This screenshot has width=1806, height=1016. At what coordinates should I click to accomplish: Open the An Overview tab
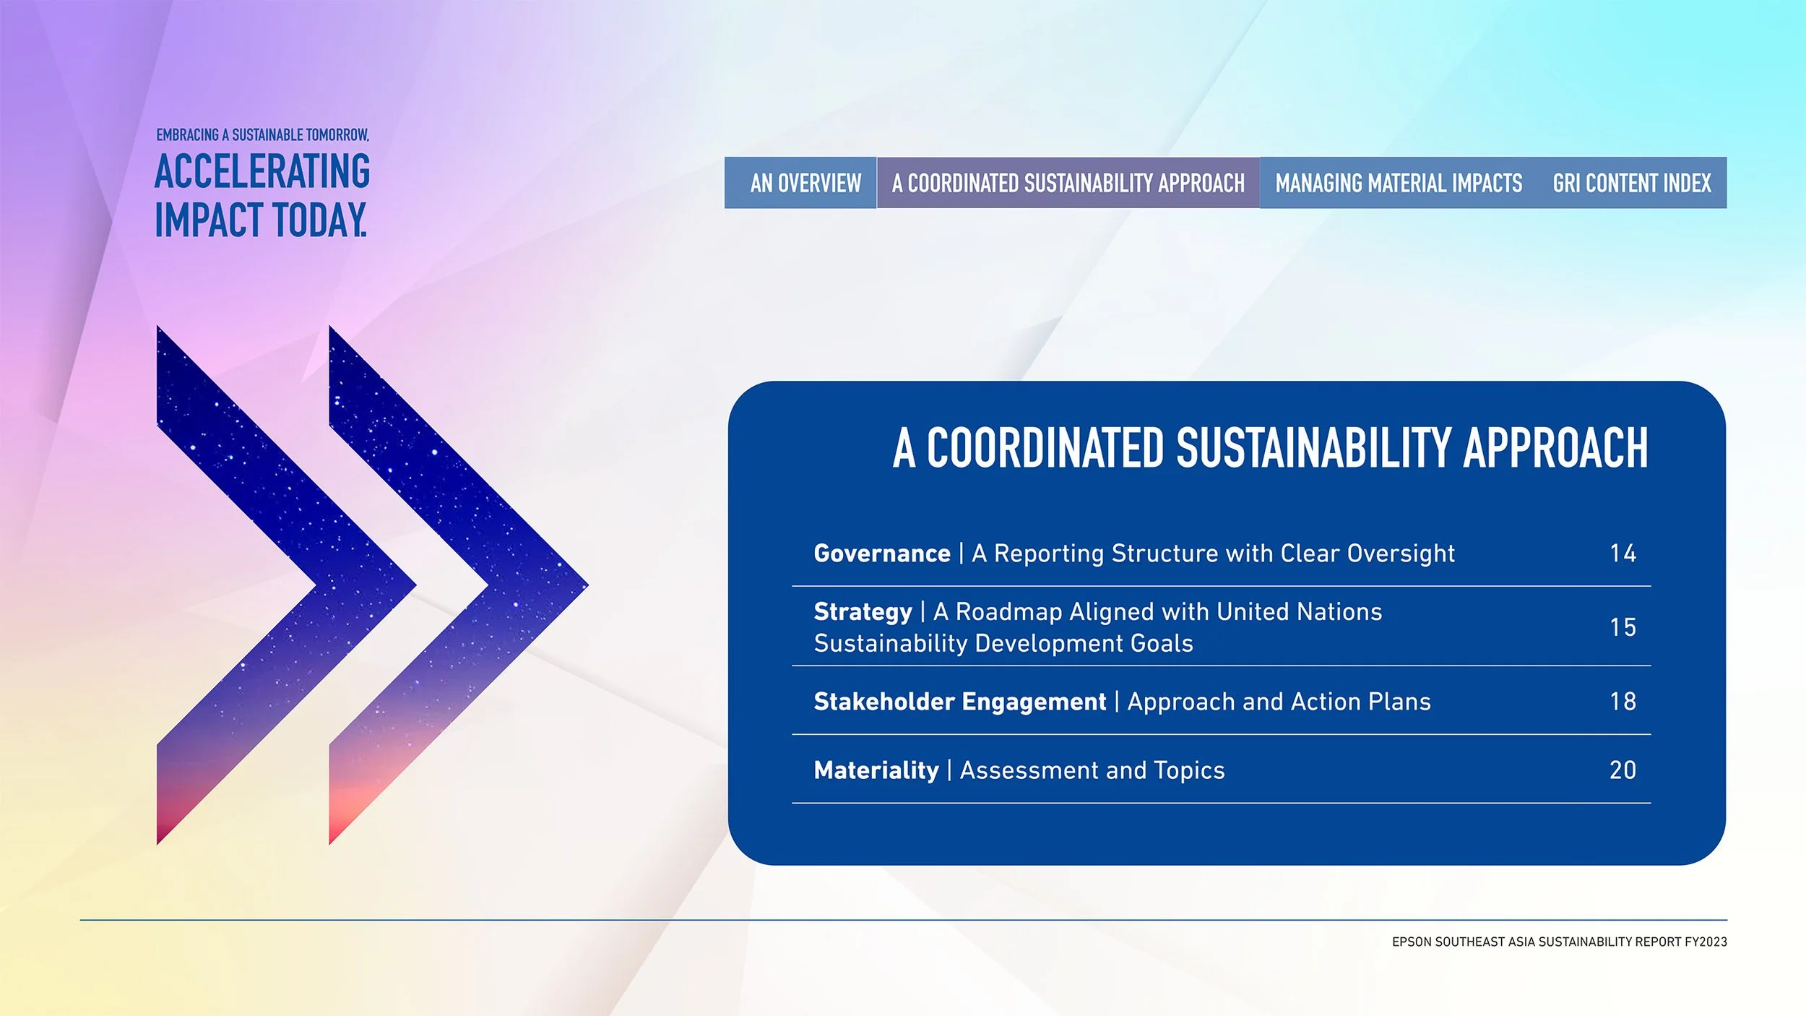click(805, 183)
